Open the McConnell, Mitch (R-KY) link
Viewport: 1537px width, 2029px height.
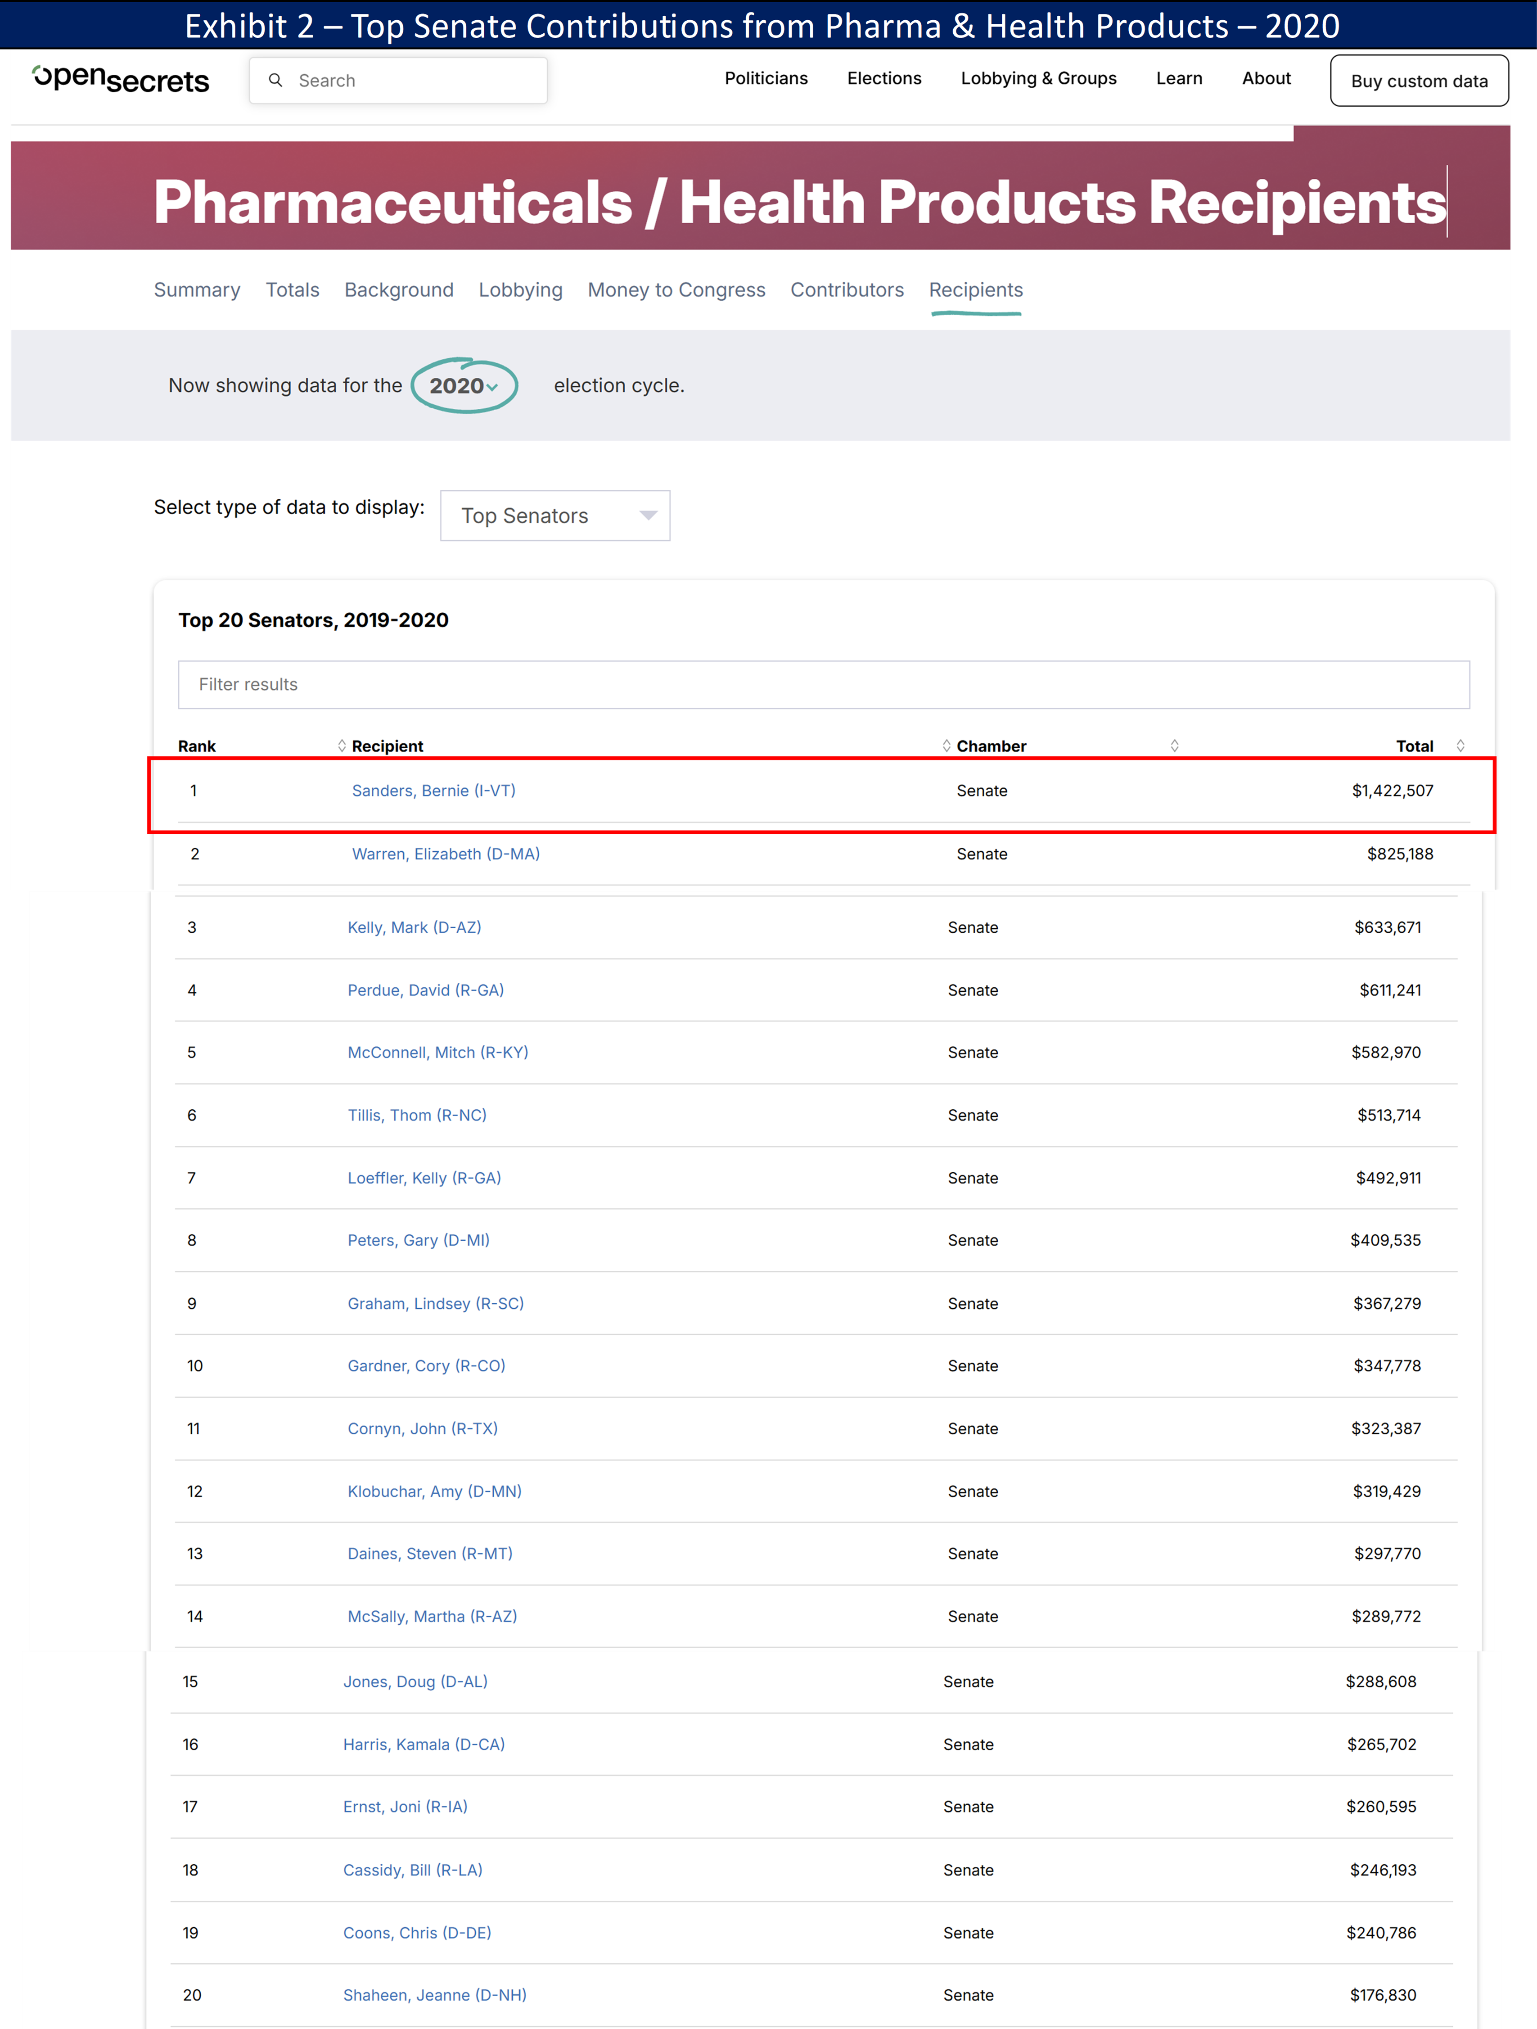pyautogui.click(x=437, y=1052)
